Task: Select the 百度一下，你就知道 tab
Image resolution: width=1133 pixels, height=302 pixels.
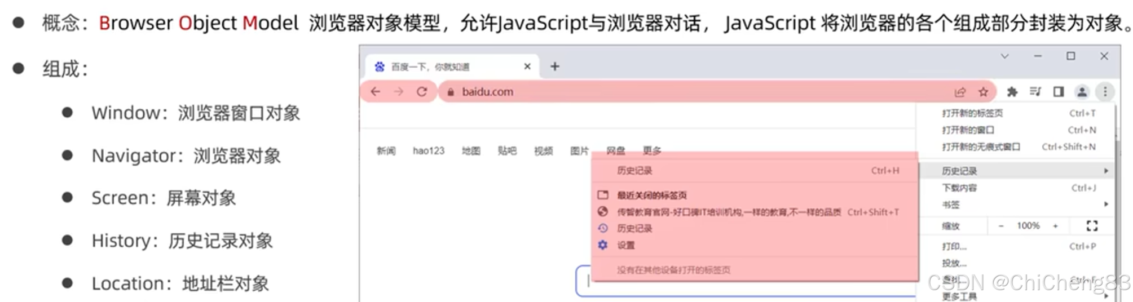Action: pyautogui.click(x=453, y=67)
